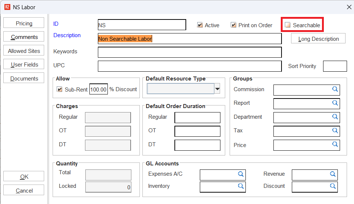This screenshot has width=354, height=204.
Task: Enable the Searchable checkbox
Action: click(x=288, y=25)
